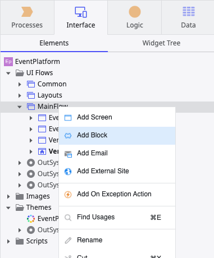The width and height of the screenshot is (214, 258).
Task: Collapse the UI Flows folder
Action: [x=8, y=73]
